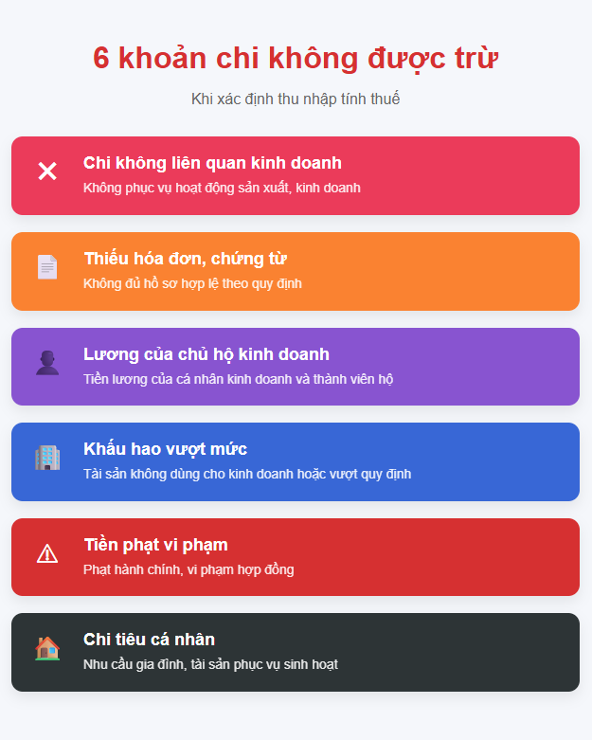Click the main title "6 khoản chi không được trừ"

pyautogui.click(x=296, y=58)
